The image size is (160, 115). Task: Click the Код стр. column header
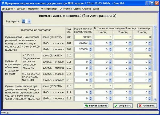click(69, 30)
